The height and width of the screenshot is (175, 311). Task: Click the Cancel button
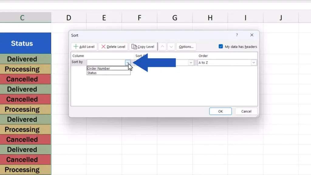click(x=246, y=111)
